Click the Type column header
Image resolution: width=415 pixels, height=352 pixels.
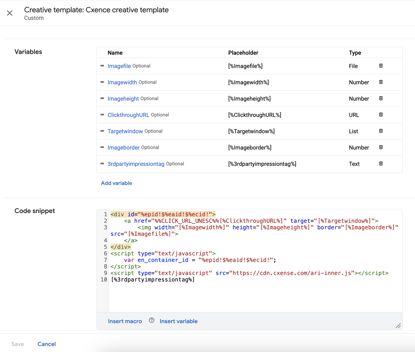click(x=355, y=53)
